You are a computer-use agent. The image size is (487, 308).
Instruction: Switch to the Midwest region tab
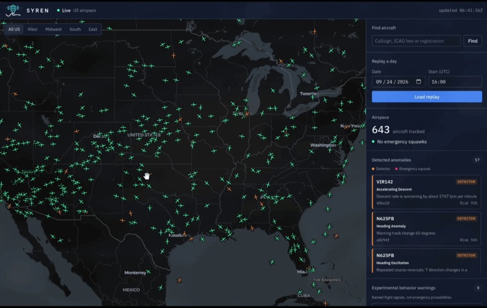[x=53, y=29]
